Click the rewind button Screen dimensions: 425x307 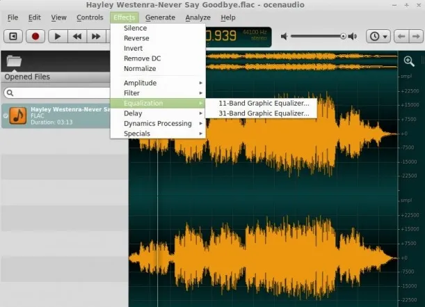77,36
